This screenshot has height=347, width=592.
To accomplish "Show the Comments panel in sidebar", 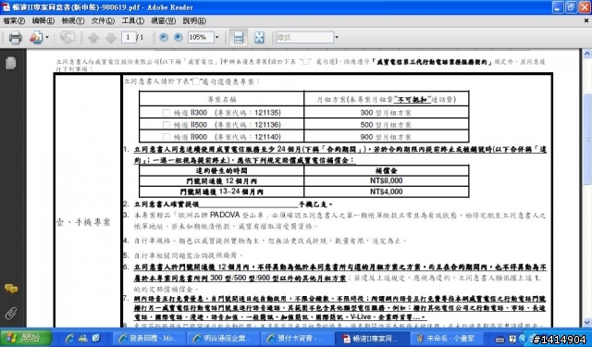I will point(11,290).
